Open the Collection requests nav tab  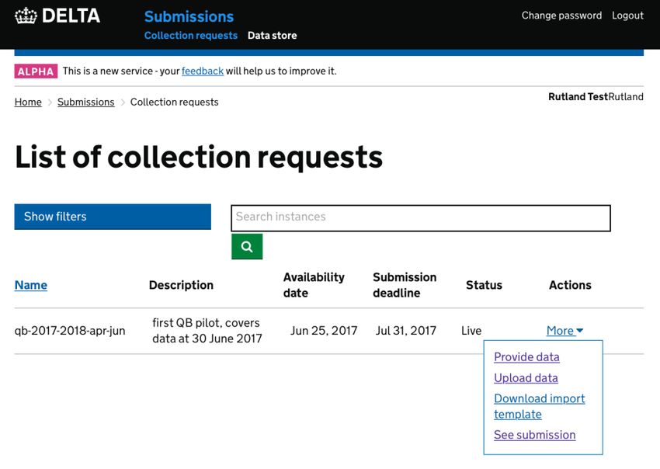tap(191, 36)
